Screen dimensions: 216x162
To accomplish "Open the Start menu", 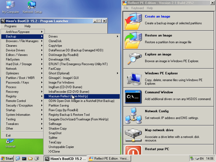I will pyautogui.click(x=7, y=159).
